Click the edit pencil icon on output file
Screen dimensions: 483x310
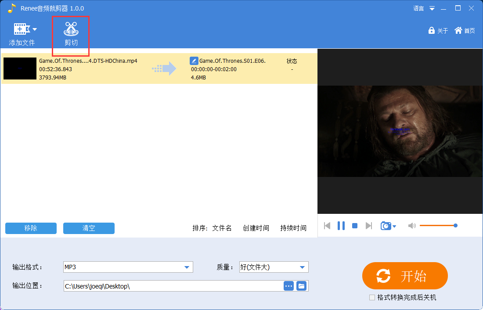click(194, 61)
